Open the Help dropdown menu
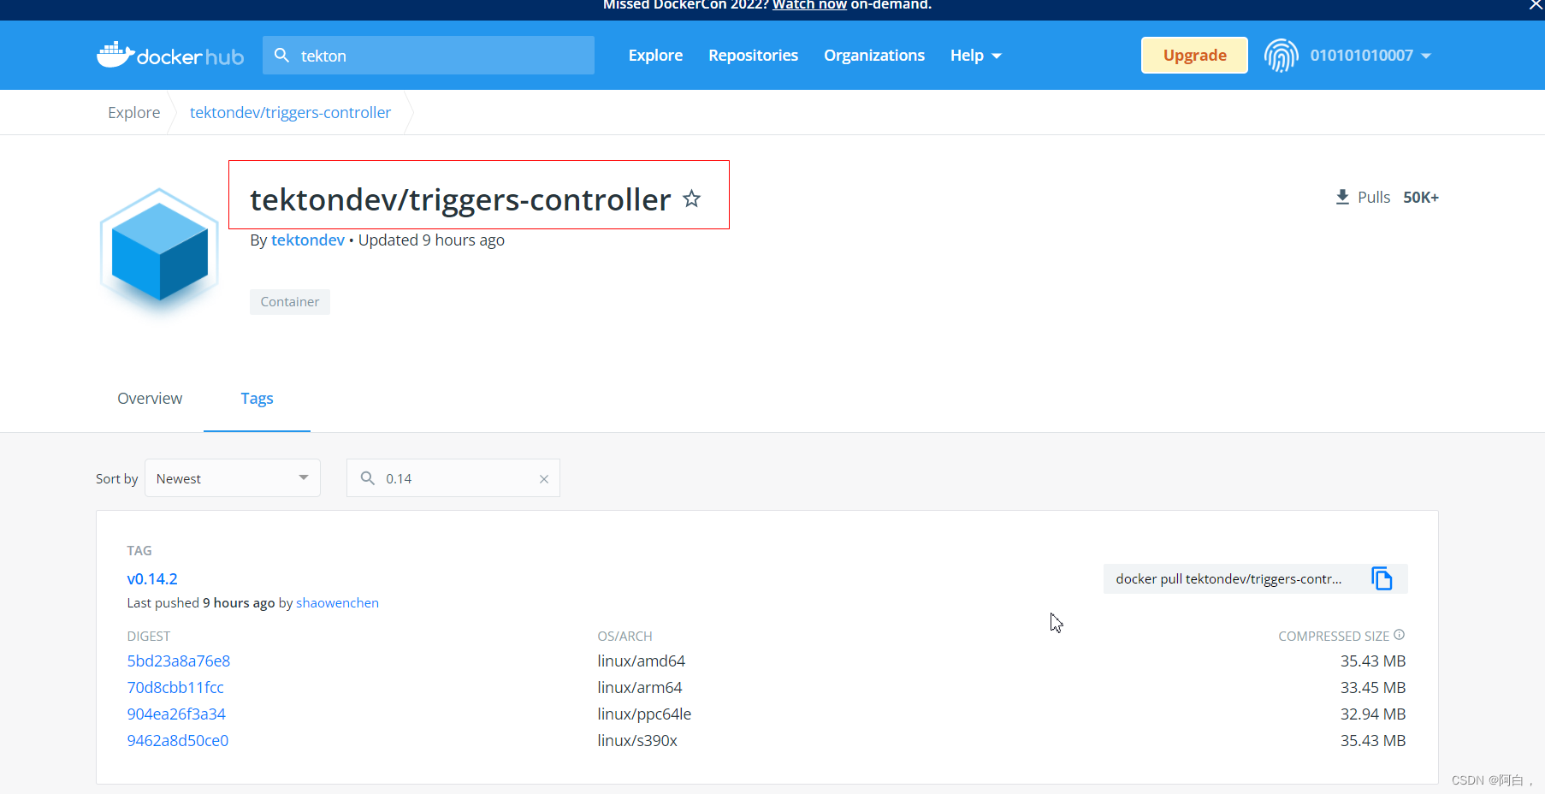 [975, 56]
